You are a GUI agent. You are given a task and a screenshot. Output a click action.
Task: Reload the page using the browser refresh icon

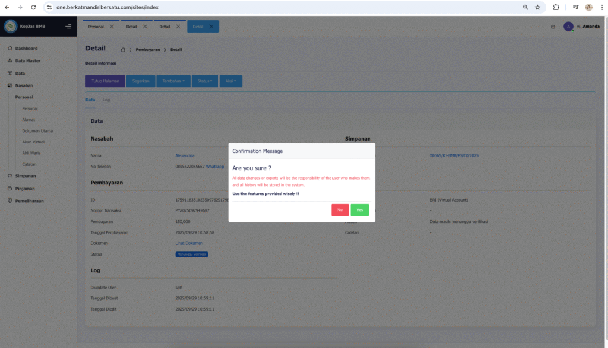pos(33,7)
